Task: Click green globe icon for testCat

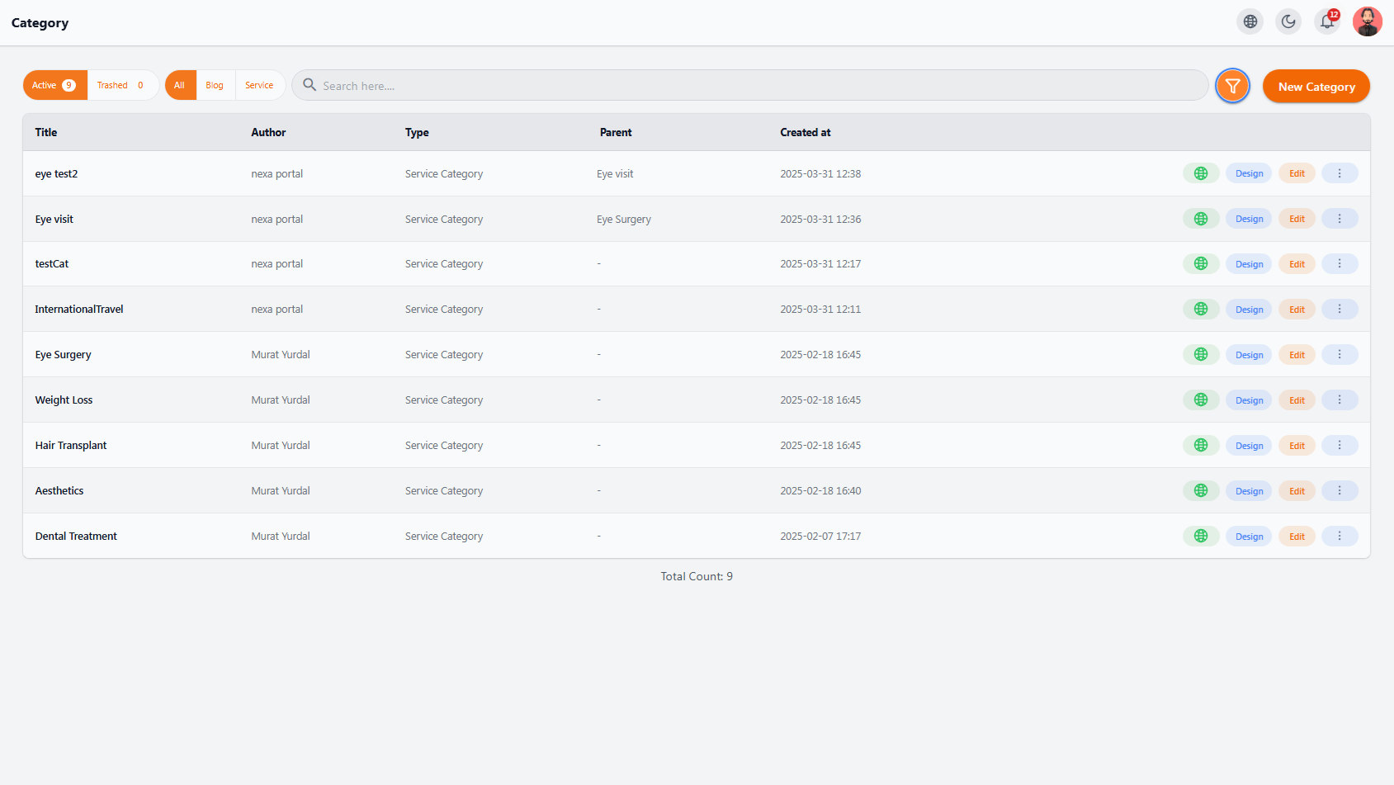Action: pyautogui.click(x=1201, y=264)
